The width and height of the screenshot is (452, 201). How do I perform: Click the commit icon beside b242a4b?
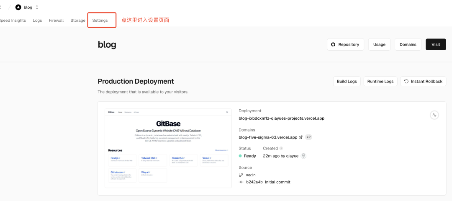(x=241, y=182)
